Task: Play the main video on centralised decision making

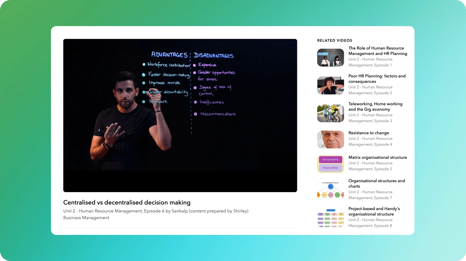Action: 180,115
